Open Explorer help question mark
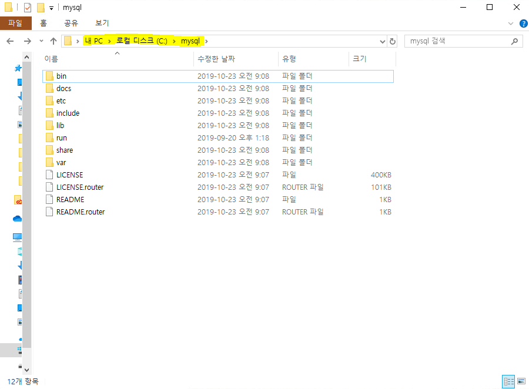This screenshot has height=389, width=529. point(523,24)
